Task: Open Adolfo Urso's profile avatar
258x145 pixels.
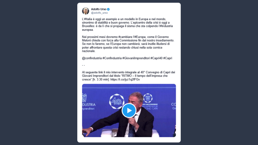Action: [x=86, y=11]
